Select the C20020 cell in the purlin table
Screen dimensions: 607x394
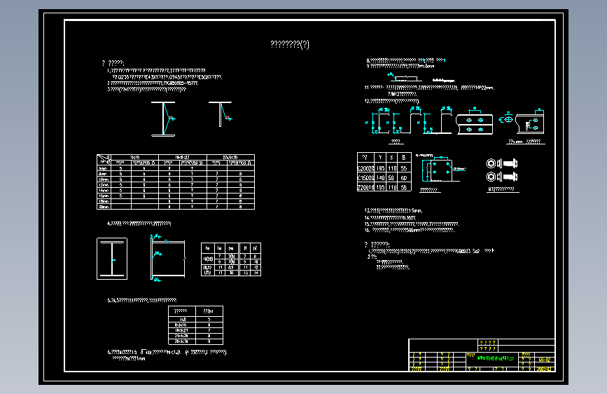[365, 169]
